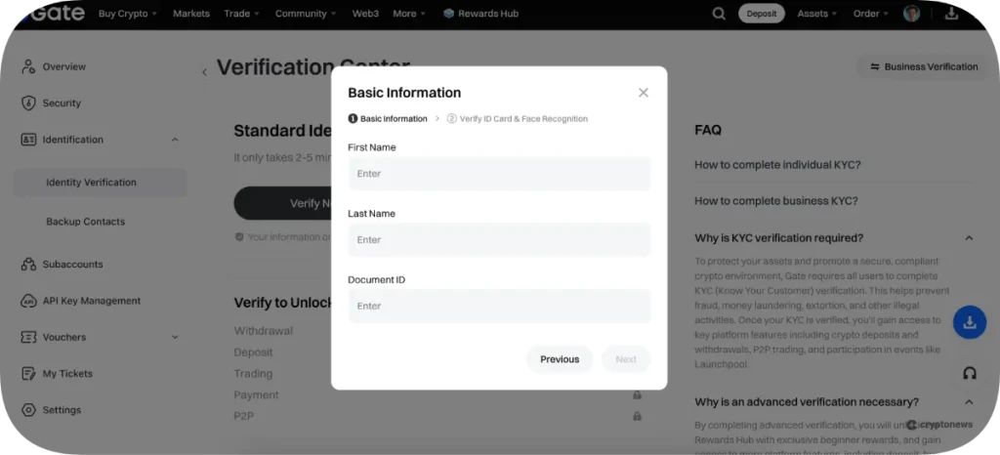The image size is (1000, 455).
Task: Click the Identification card icon in sidebar
Action: coord(28,140)
